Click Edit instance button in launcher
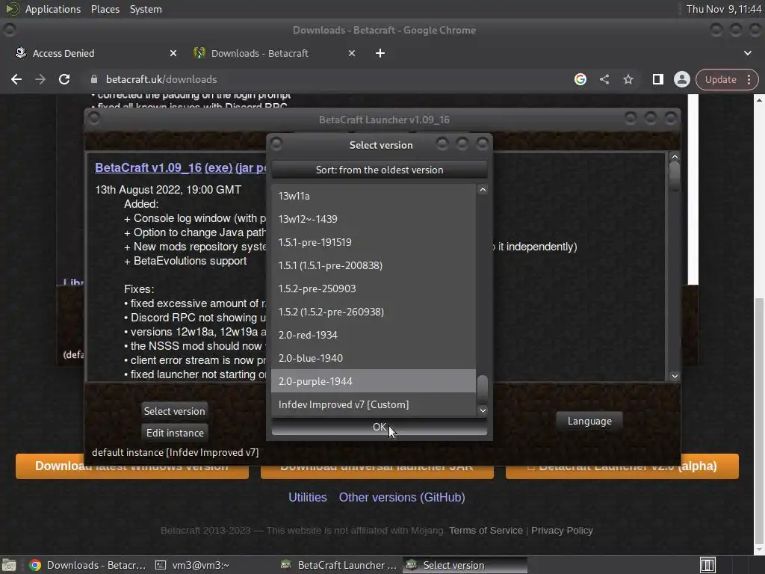 (x=175, y=433)
